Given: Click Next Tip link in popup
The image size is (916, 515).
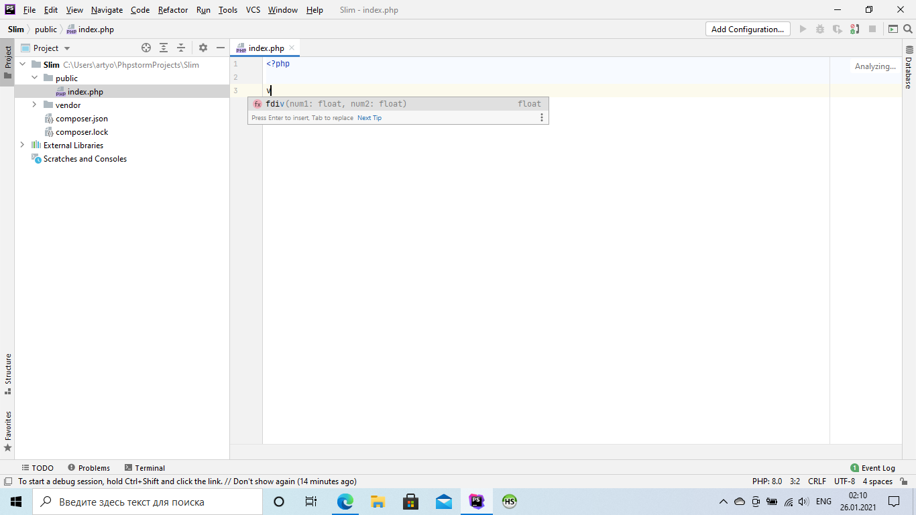Looking at the screenshot, I should [x=369, y=118].
